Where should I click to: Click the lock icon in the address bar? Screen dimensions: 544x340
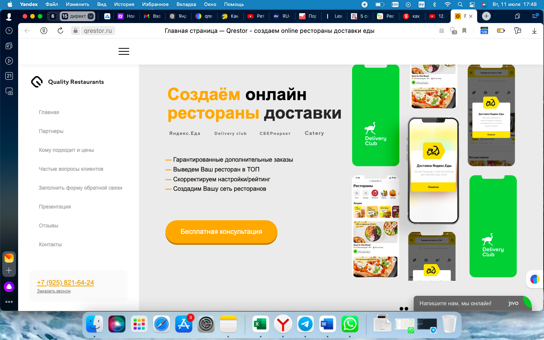(x=76, y=31)
